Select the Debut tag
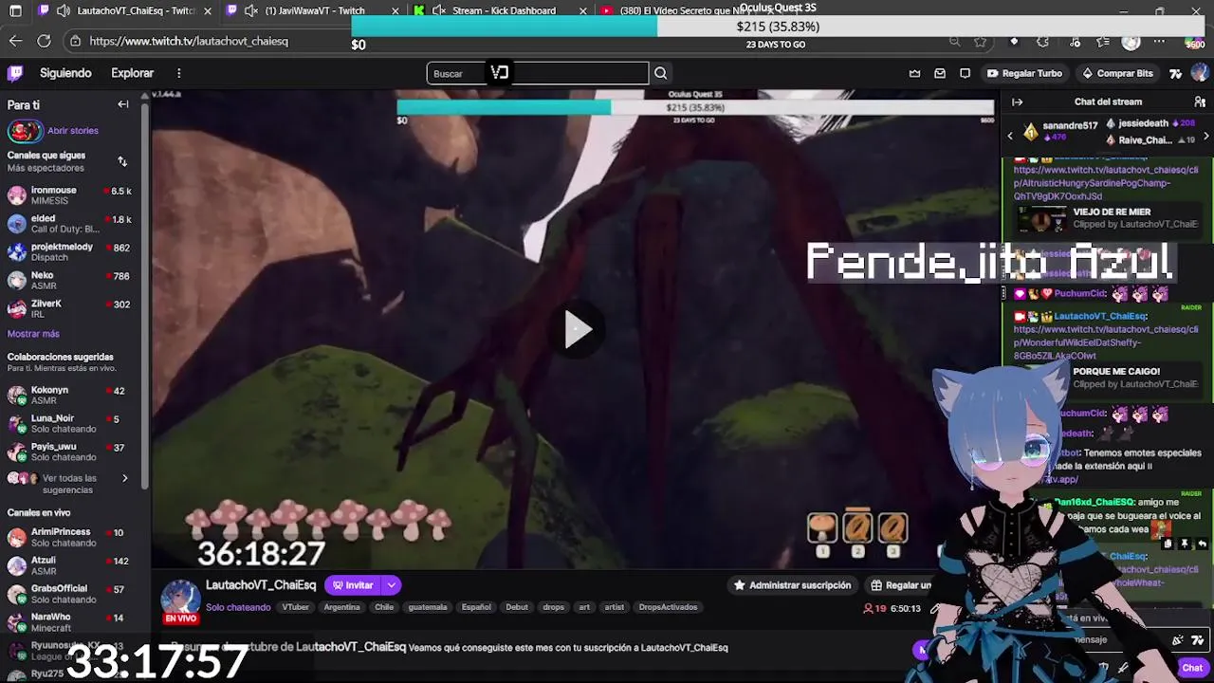 pyautogui.click(x=517, y=607)
